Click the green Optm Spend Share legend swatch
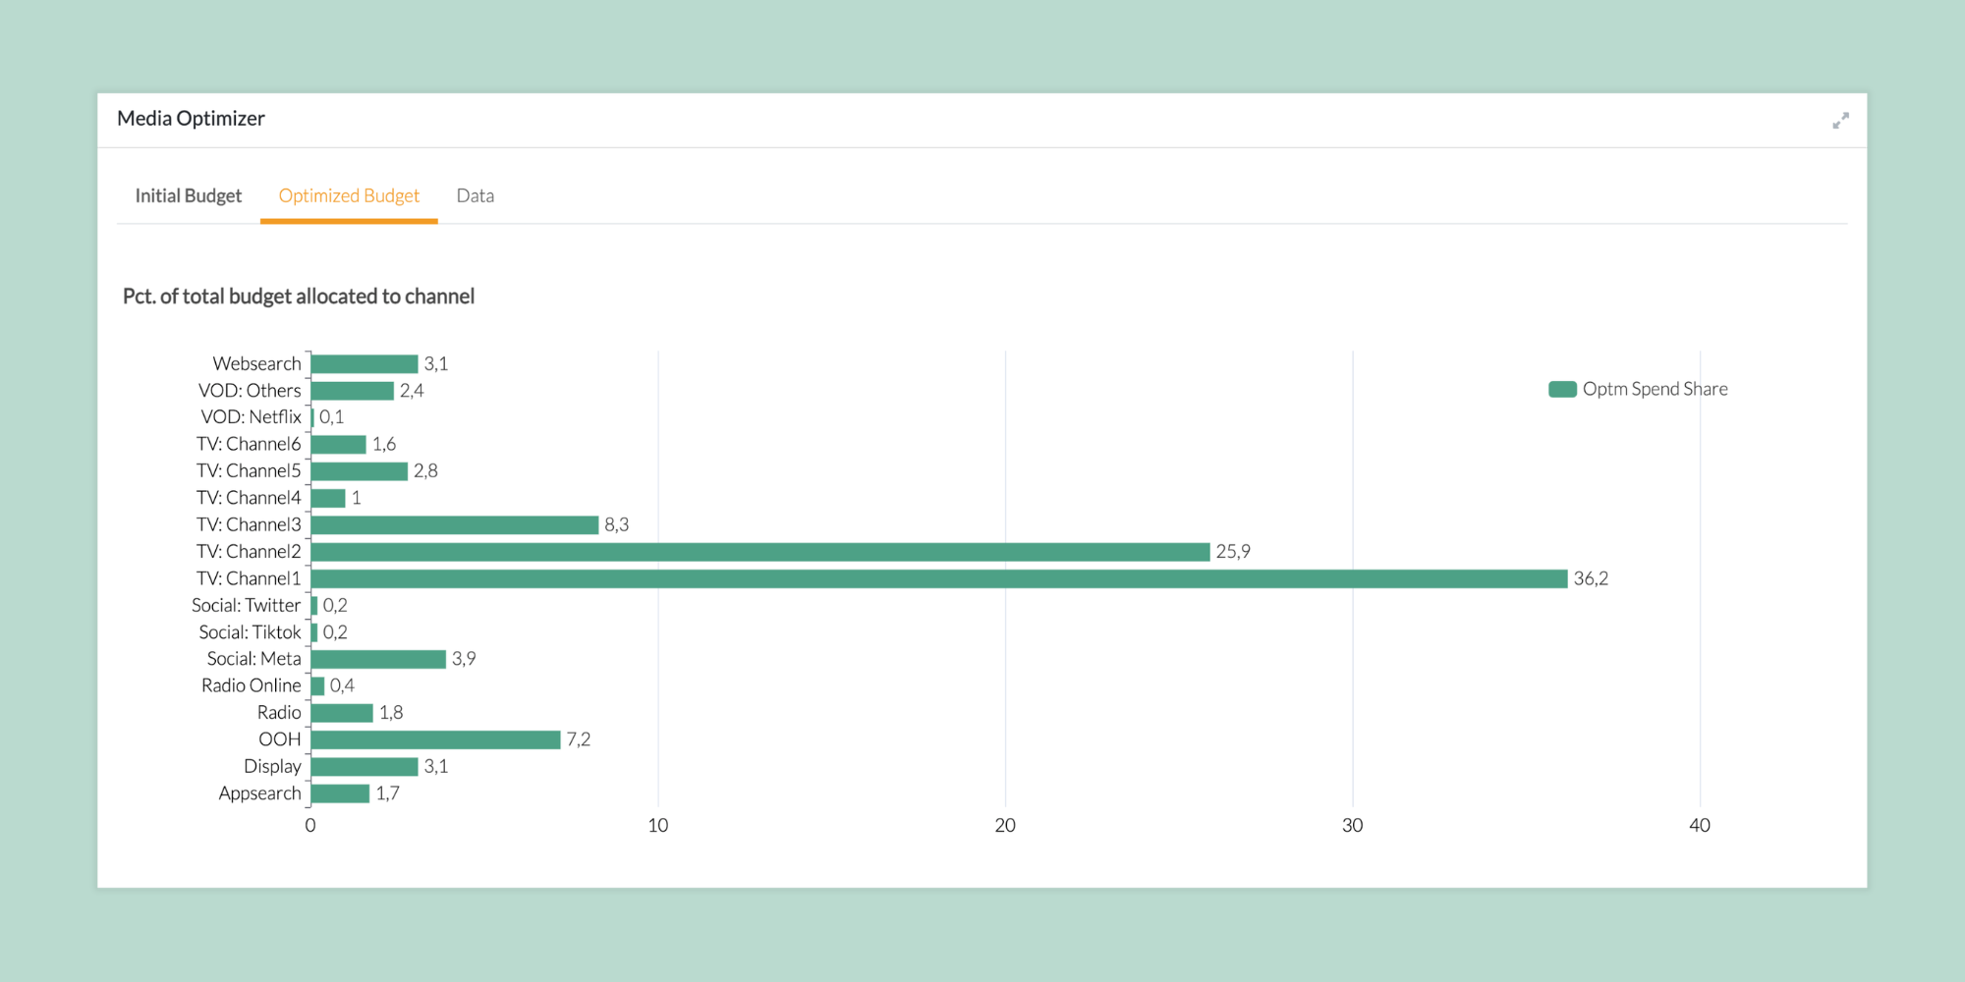The width and height of the screenshot is (1965, 982). pos(1562,389)
